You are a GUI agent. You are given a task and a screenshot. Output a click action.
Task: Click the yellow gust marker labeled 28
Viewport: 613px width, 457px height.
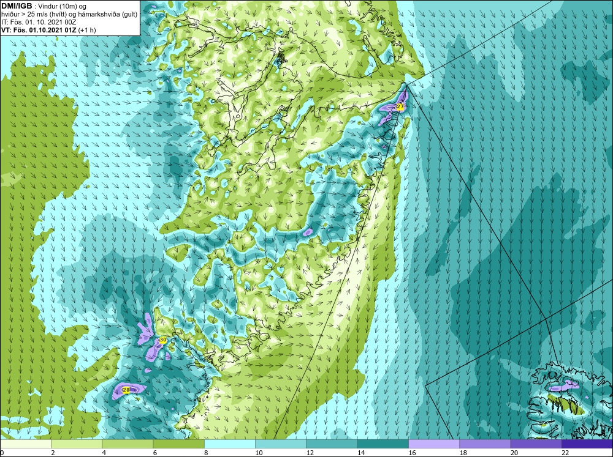tap(126, 390)
